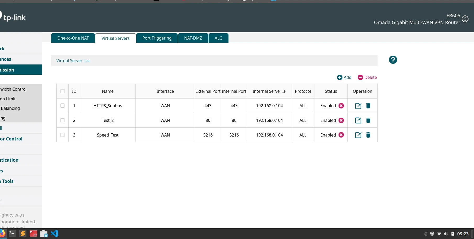Click the External Port column header
474x239 pixels.
[x=208, y=91]
